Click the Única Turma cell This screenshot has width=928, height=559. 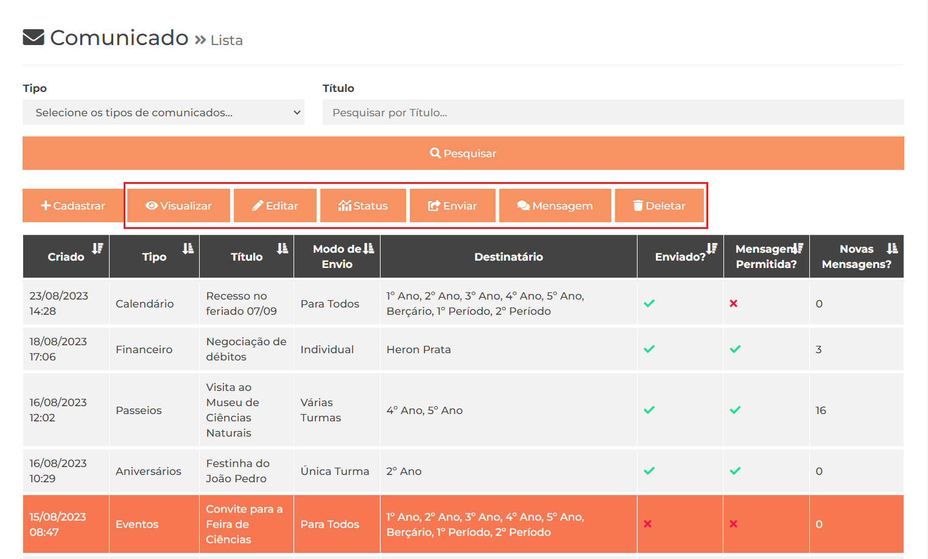tap(337, 471)
